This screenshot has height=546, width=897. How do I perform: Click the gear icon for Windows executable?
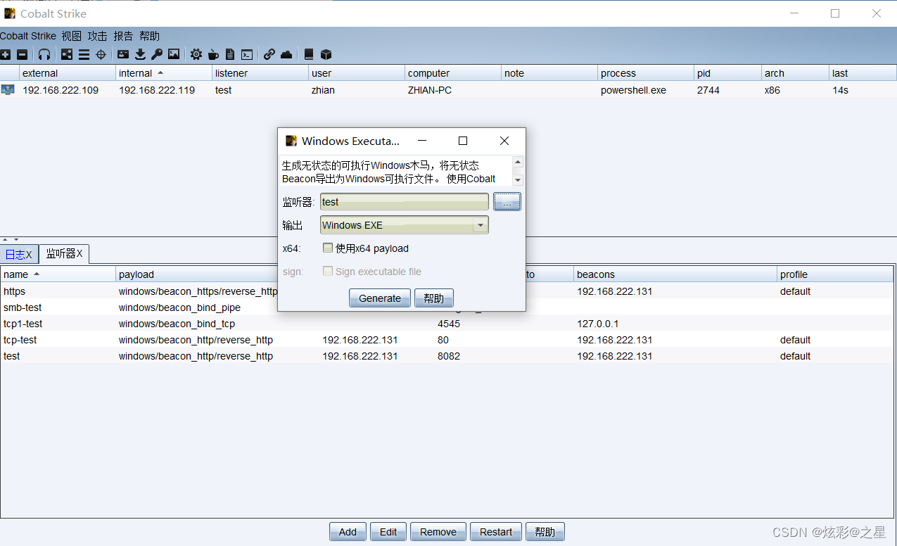[x=196, y=54]
